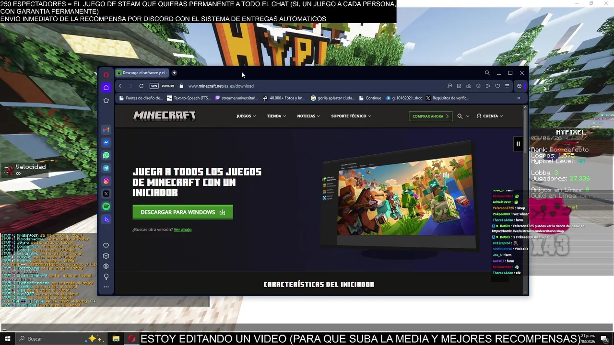Click the find-in-page magnifier in address bar
This screenshot has width=614, height=345.
click(x=449, y=86)
